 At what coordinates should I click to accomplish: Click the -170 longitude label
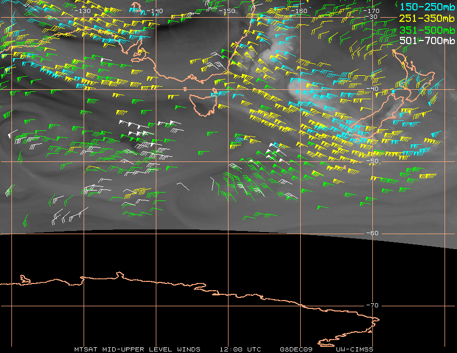(371, 11)
